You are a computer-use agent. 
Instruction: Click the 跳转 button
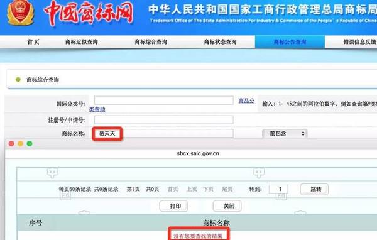coord(314,189)
